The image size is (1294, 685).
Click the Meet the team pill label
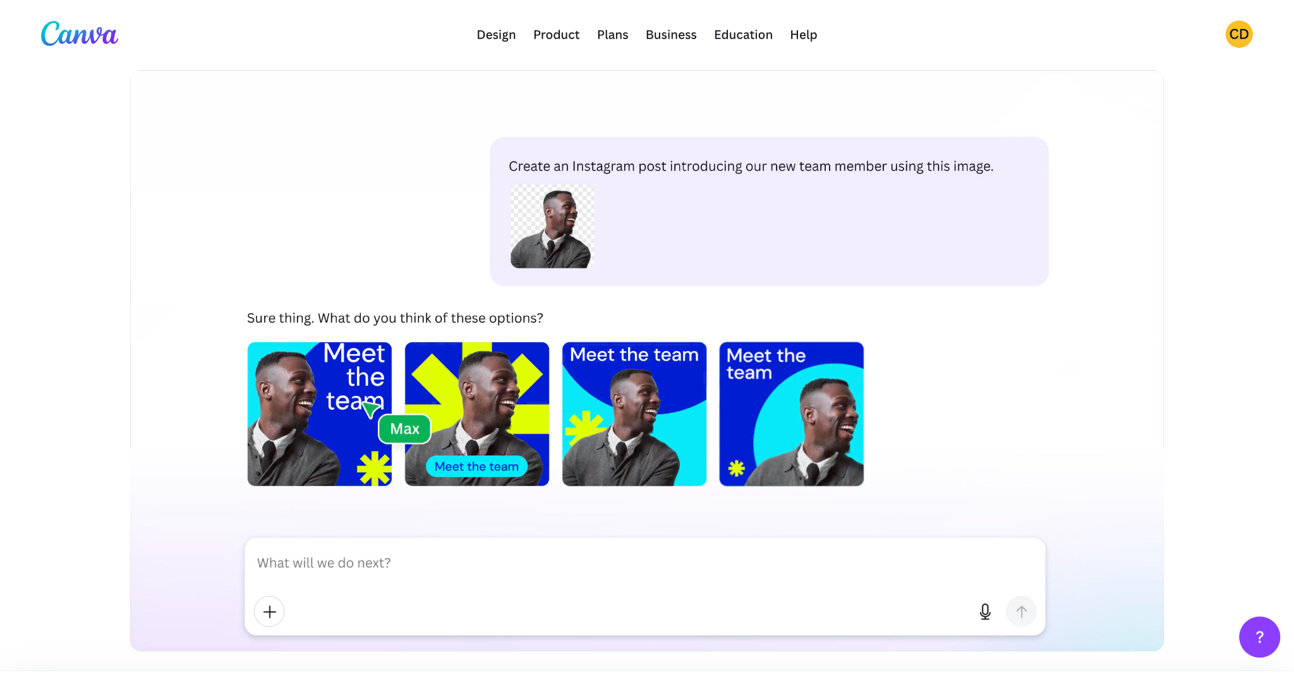tap(476, 467)
